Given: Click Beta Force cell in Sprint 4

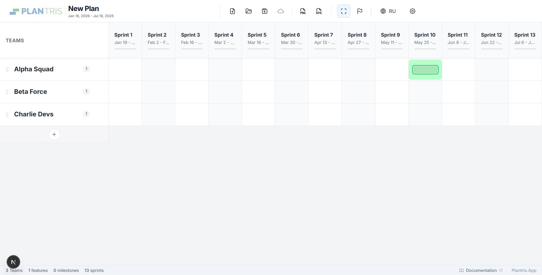Looking at the screenshot, I should point(225,92).
